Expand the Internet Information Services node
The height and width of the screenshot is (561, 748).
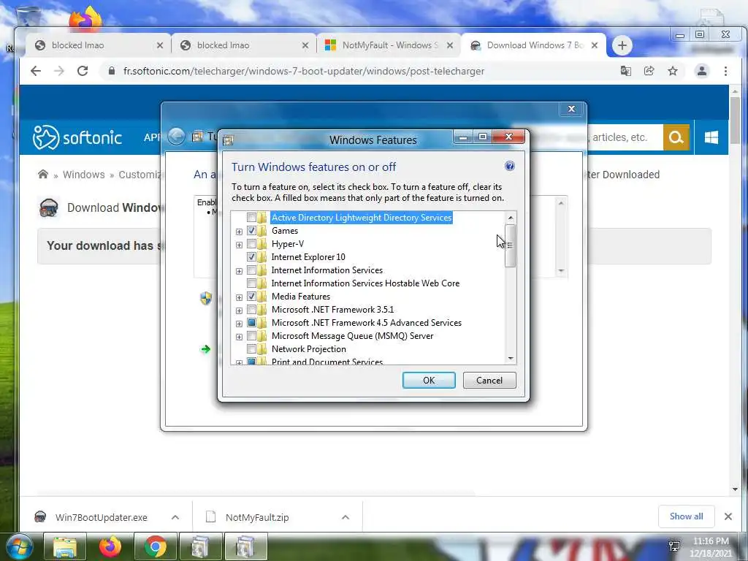[x=239, y=271]
